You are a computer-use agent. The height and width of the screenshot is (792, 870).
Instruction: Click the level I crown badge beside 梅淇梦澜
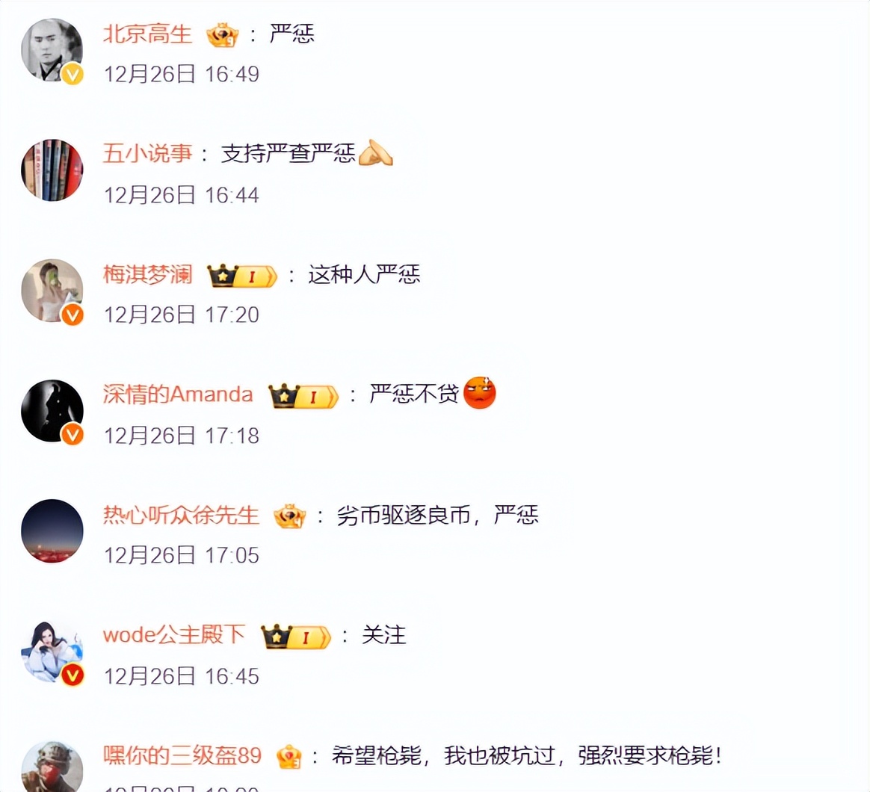click(x=242, y=276)
